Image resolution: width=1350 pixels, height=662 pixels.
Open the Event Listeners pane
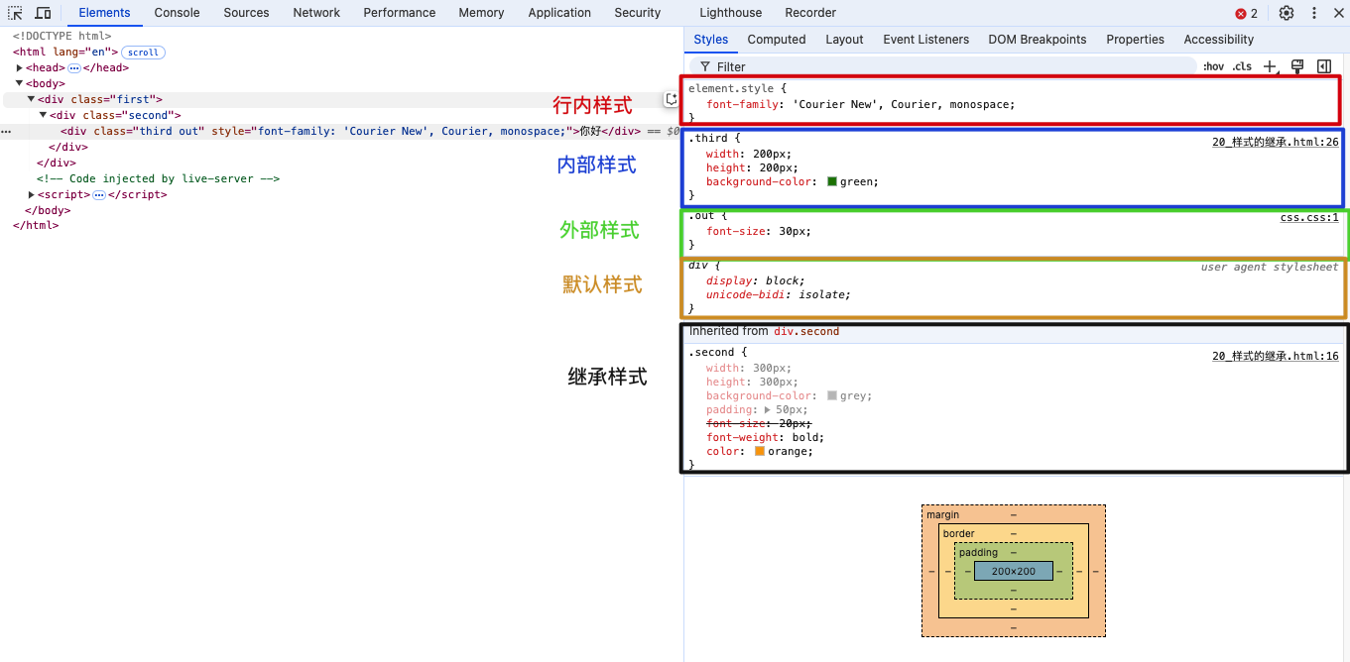pyautogui.click(x=926, y=40)
